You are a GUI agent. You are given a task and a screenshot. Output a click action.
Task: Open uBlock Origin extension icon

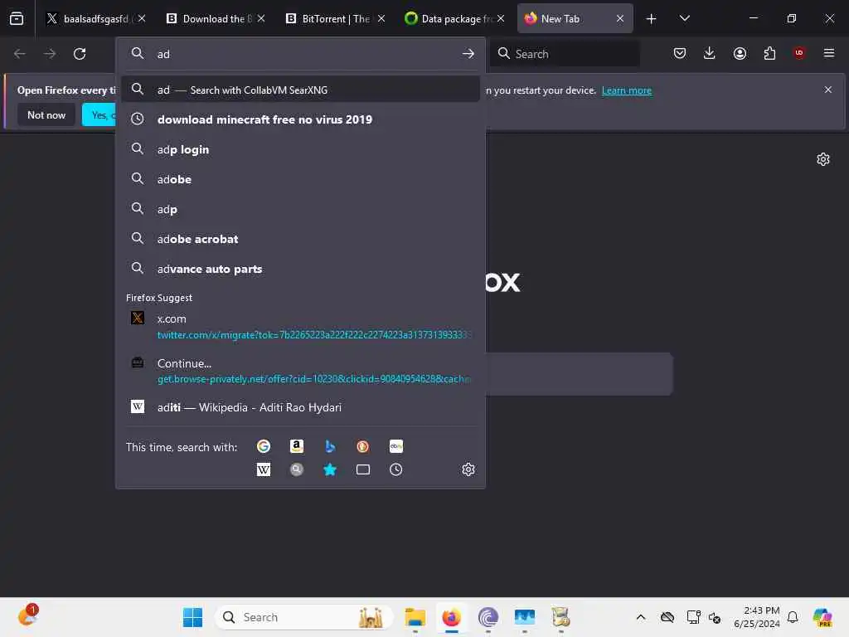click(x=799, y=53)
